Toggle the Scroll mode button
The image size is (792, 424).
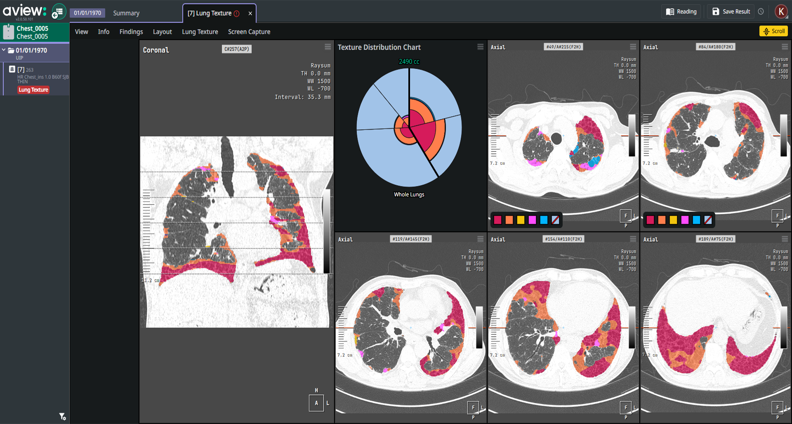(773, 31)
